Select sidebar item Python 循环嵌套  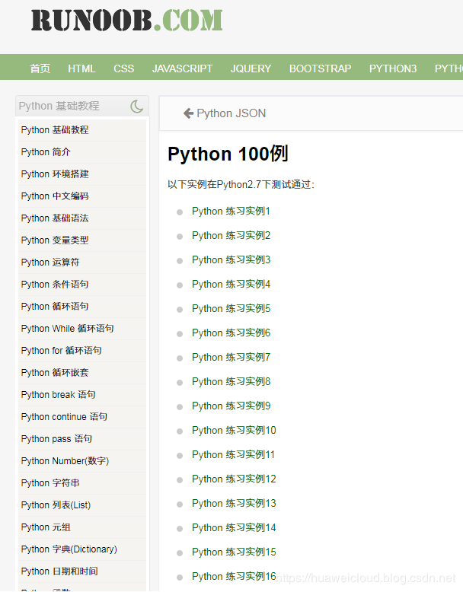(x=82, y=373)
